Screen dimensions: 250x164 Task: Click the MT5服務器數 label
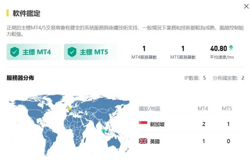pos(183,57)
